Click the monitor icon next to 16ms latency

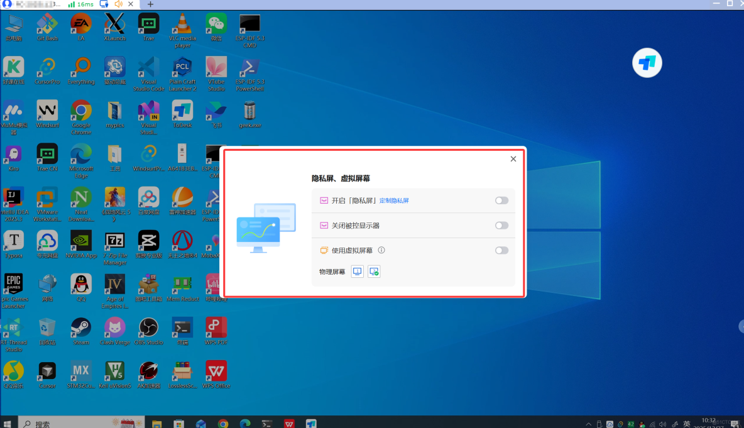pos(103,4)
